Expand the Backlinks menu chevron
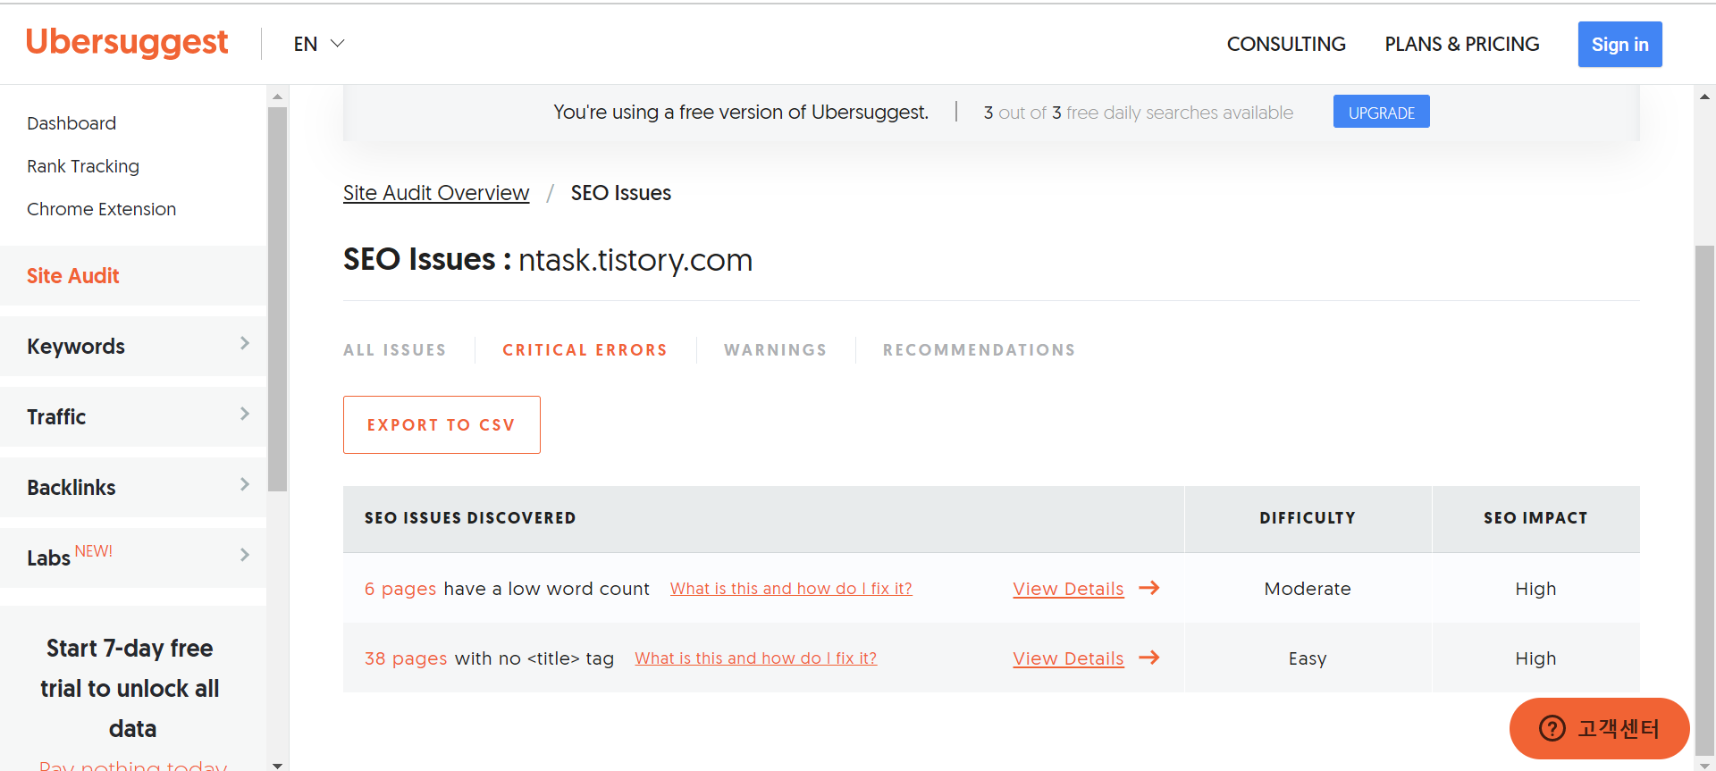 [244, 485]
